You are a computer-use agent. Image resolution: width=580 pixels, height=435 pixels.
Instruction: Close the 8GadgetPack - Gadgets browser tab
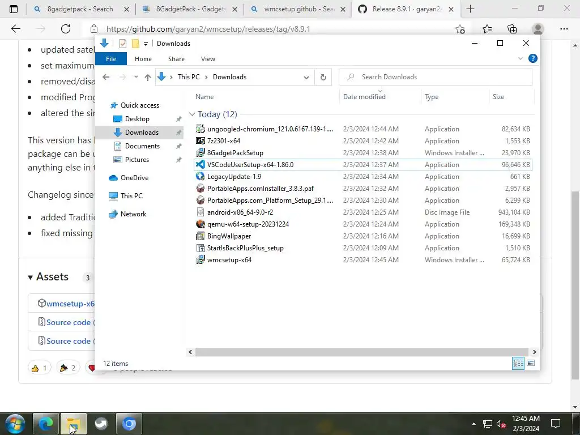[234, 9]
